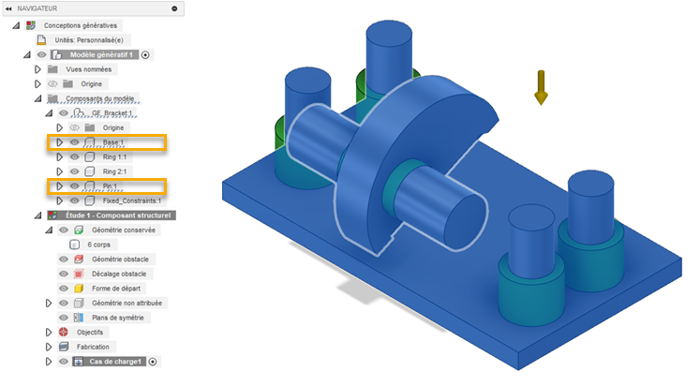Collapse the Conceptions génératives root node
The width and height of the screenshot is (700, 386).
tap(16, 25)
